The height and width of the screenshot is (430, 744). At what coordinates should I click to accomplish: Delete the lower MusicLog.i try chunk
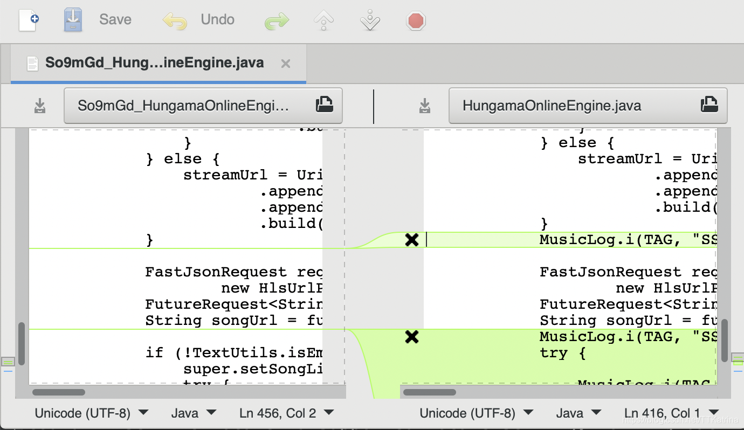[412, 337]
